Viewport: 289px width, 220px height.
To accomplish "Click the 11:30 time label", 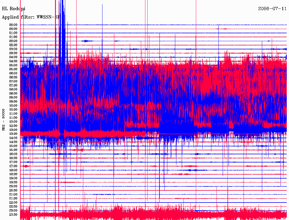I will 13,118.
